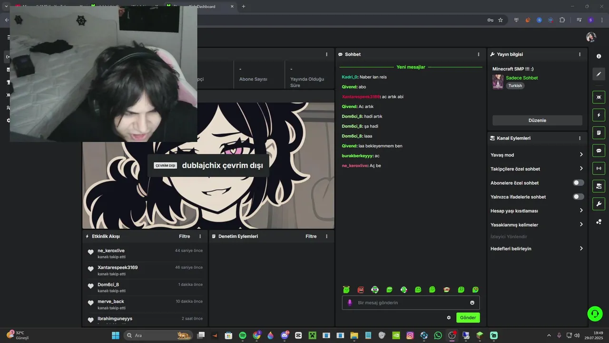The image size is (609, 343).
Task: Switch to StreamElements Dashboard browser tab
Action: [x=200, y=7]
